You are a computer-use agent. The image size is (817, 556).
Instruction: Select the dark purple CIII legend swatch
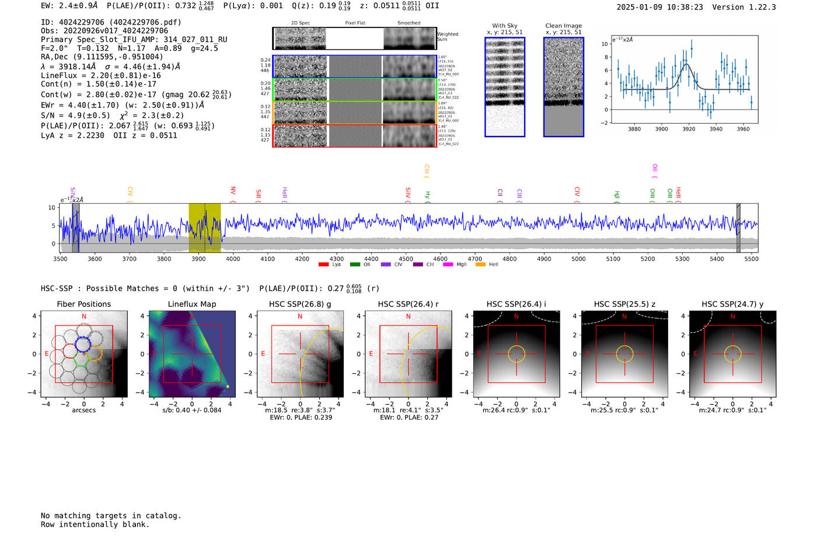(x=418, y=264)
